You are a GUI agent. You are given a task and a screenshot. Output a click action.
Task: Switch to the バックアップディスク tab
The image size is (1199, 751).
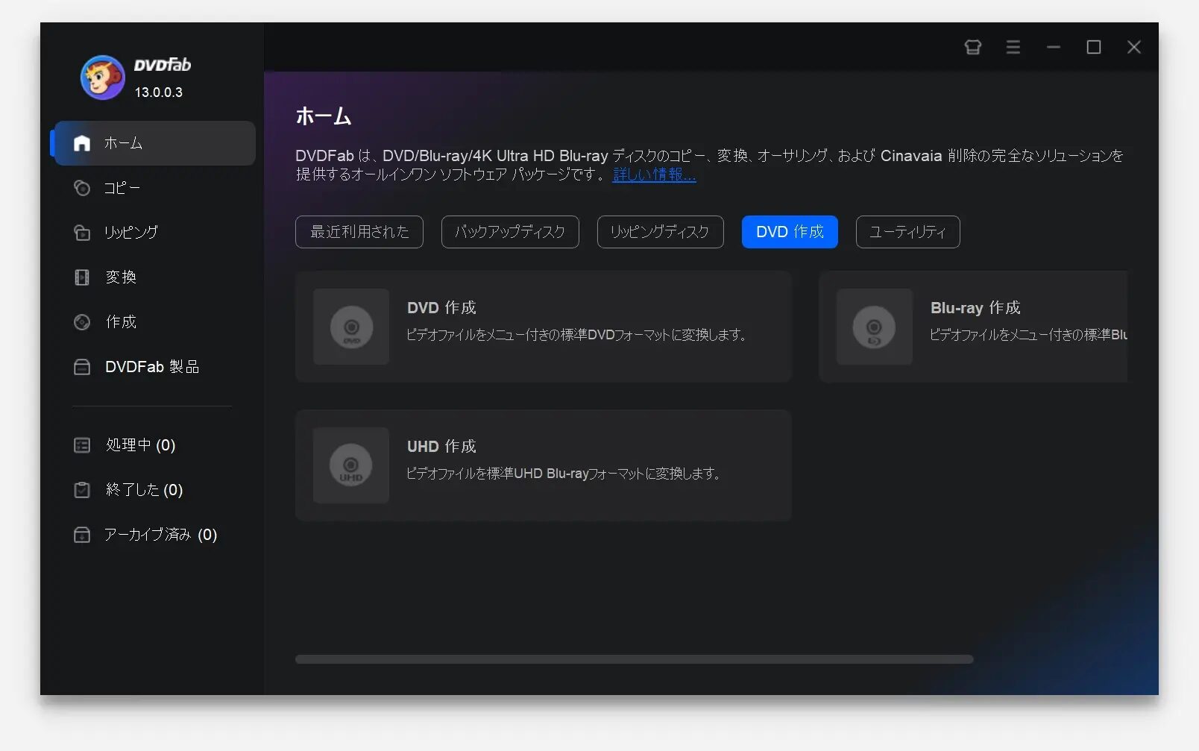510,232
